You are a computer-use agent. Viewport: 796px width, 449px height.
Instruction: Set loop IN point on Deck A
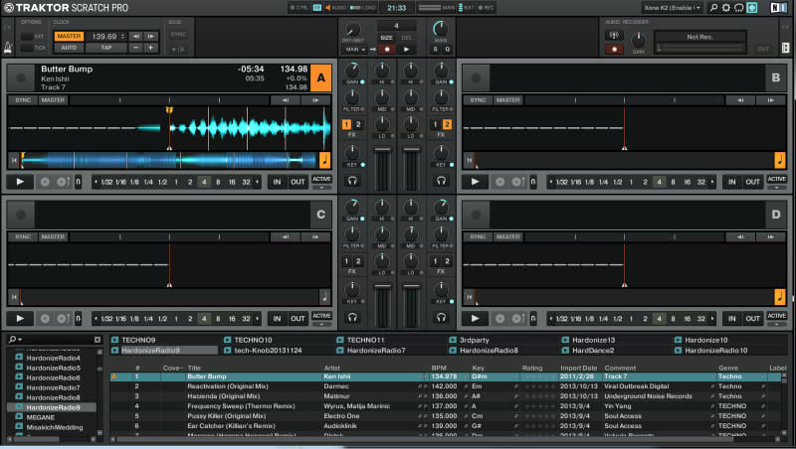click(x=277, y=182)
